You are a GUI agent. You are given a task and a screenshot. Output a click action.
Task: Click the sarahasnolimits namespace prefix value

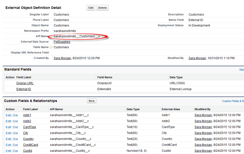(x=65, y=31)
